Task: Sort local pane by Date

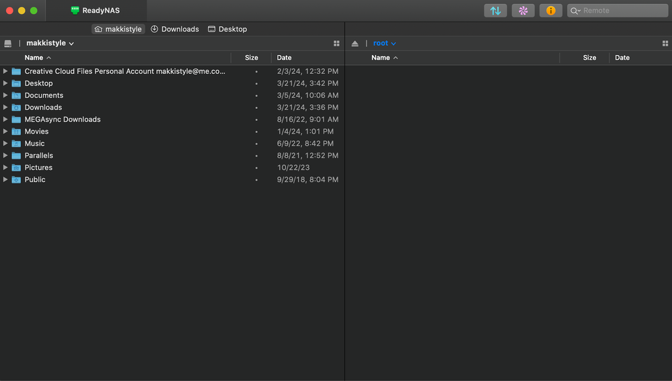Action: tap(284, 58)
